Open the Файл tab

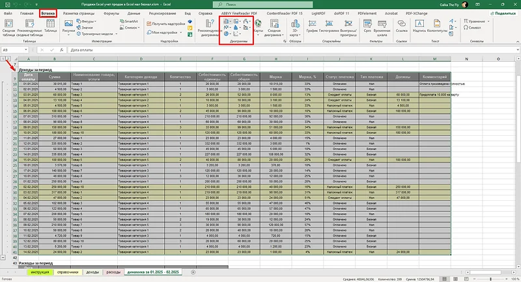(8, 14)
